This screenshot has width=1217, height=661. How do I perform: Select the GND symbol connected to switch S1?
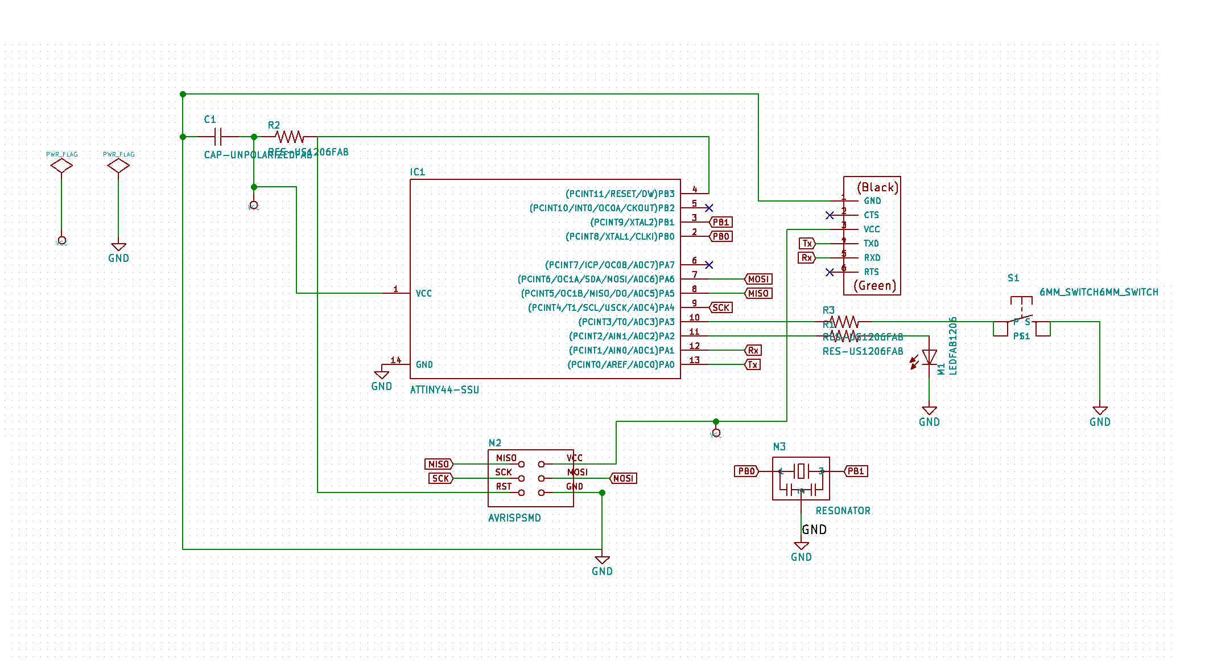pyautogui.click(x=1100, y=410)
